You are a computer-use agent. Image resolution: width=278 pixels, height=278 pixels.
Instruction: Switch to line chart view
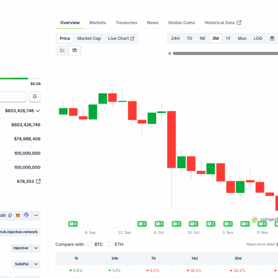(62, 50)
